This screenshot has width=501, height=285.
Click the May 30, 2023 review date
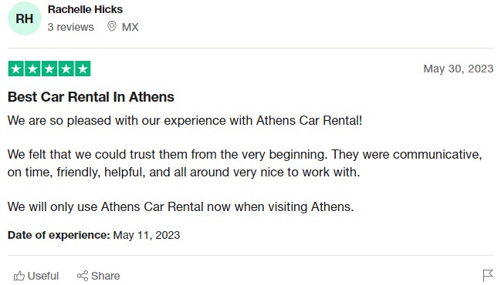[x=459, y=69]
